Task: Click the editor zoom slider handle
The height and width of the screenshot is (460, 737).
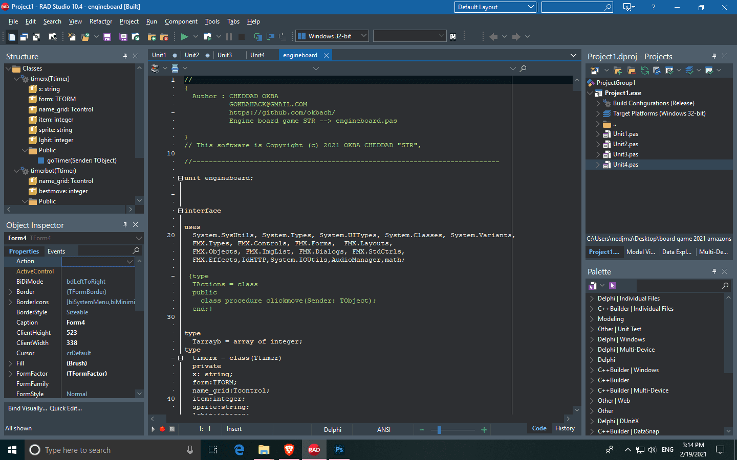Action: 439,430
